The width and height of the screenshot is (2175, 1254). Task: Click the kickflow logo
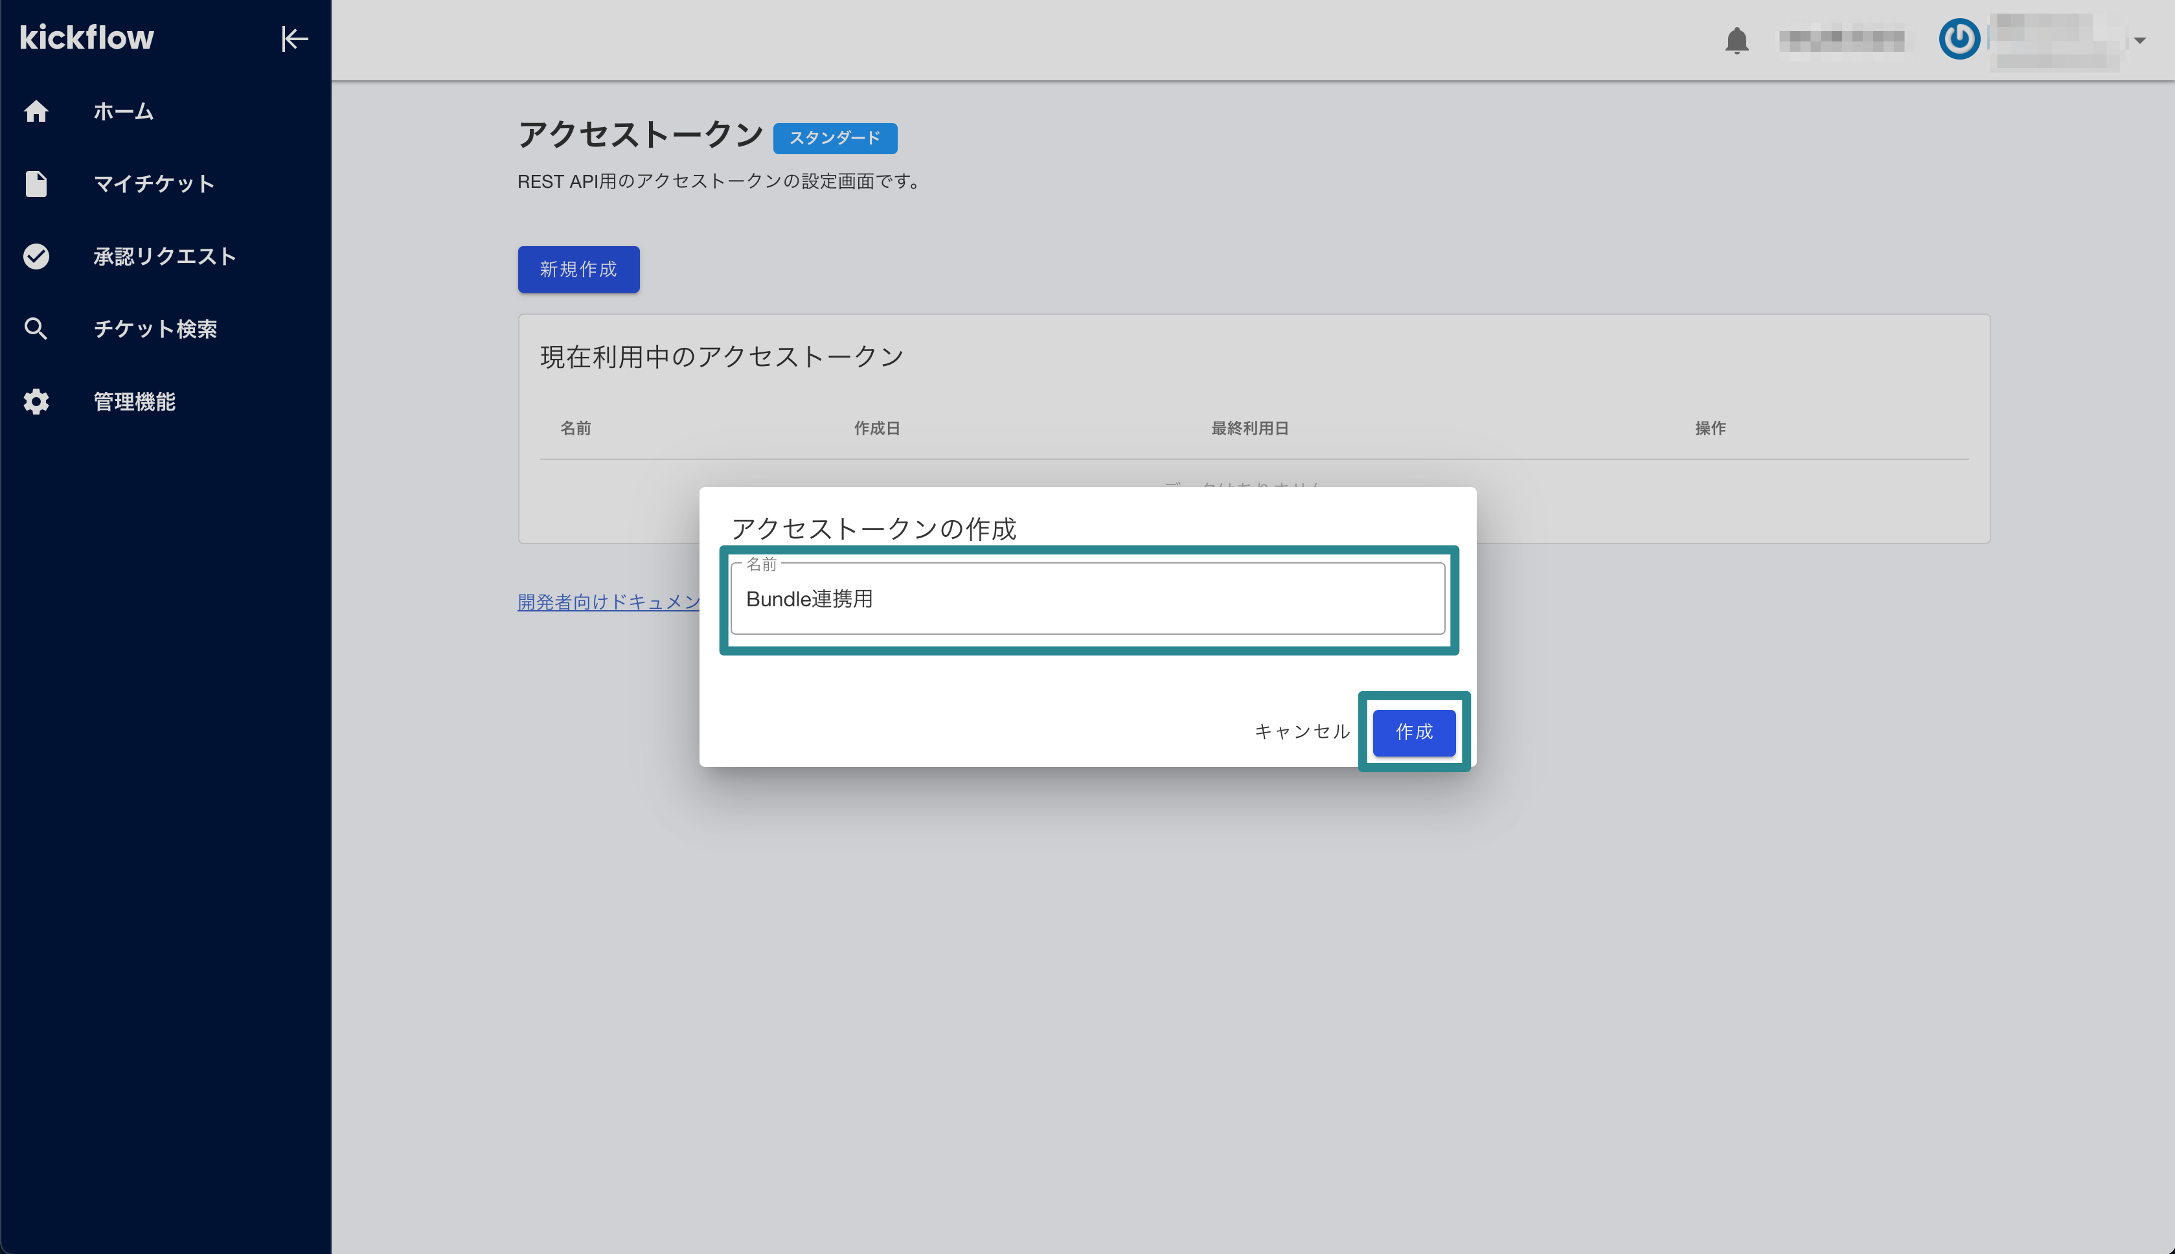point(87,38)
